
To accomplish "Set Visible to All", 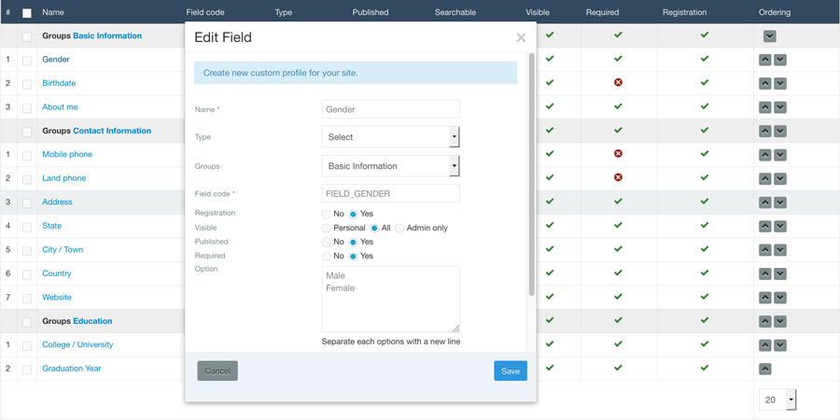I will pyautogui.click(x=374, y=229).
